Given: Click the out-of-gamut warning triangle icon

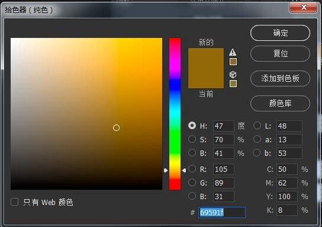Looking at the screenshot, I should 233,52.
